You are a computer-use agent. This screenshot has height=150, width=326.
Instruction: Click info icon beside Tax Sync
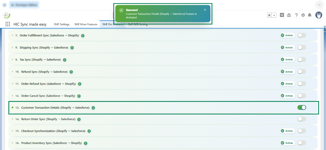pos(65,60)
